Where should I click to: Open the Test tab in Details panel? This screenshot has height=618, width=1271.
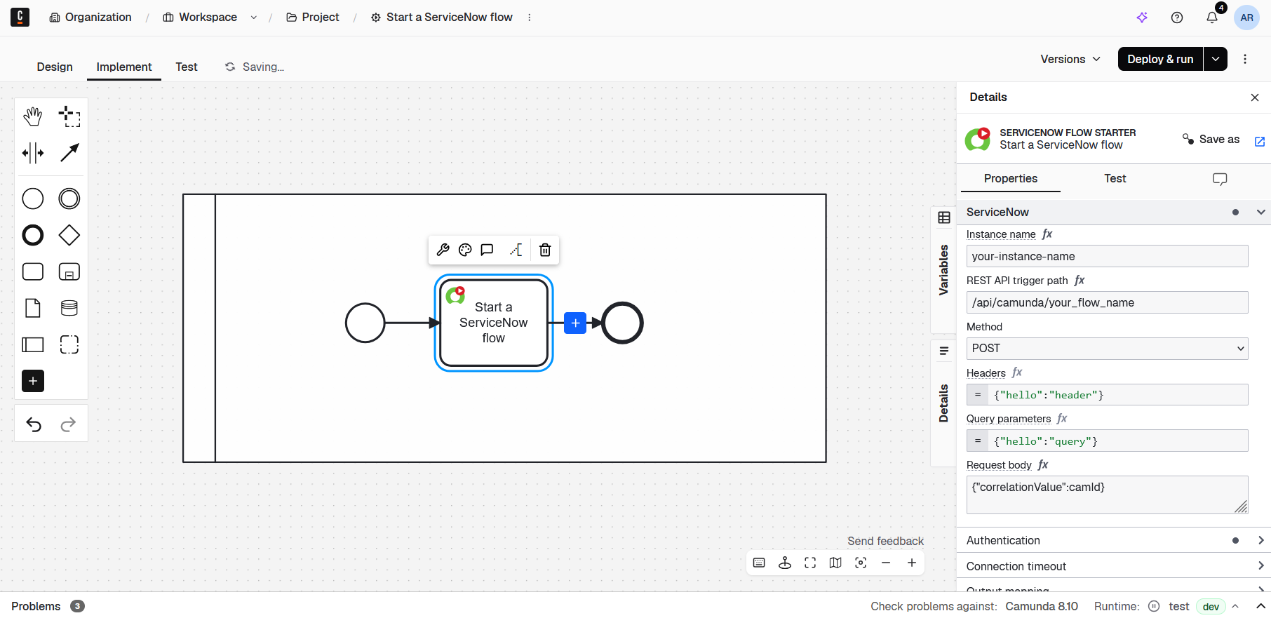tap(1115, 178)
